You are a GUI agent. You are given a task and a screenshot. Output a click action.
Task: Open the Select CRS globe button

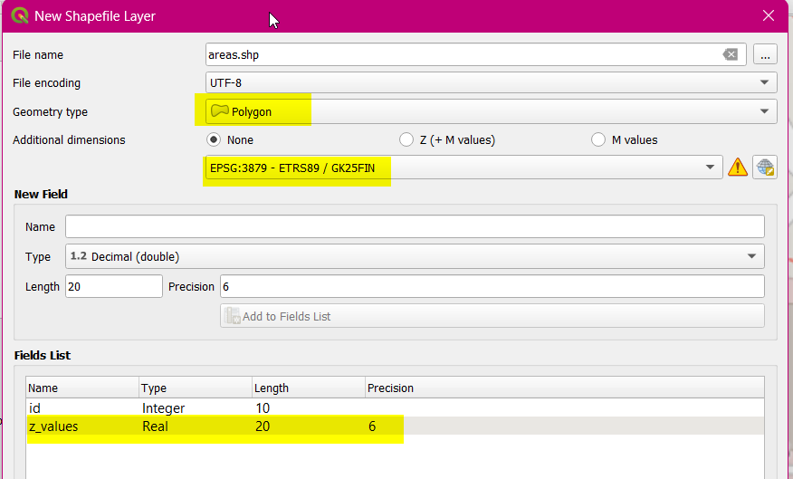[765, 167]
